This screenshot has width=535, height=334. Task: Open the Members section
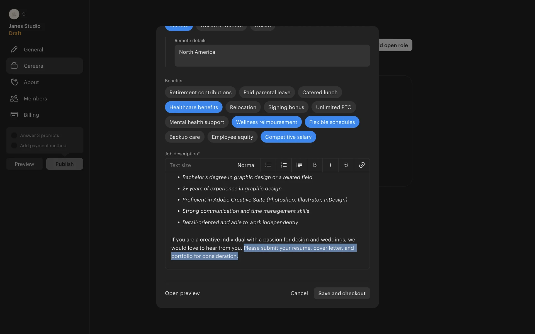pos(35,99)
